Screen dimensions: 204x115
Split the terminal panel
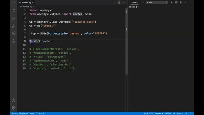coord(176,3)
